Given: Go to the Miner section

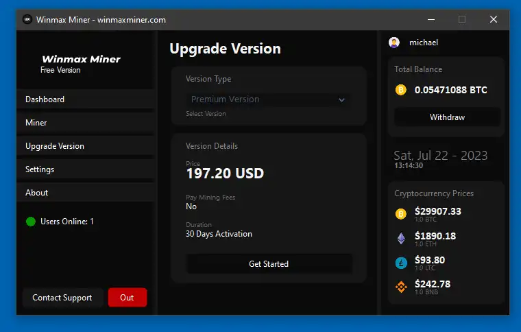Looking at the screenshot, I should (86, 123).
